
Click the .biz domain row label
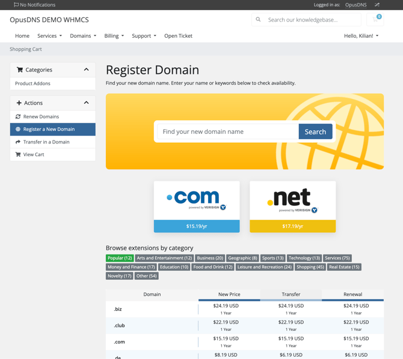(118, 309)
